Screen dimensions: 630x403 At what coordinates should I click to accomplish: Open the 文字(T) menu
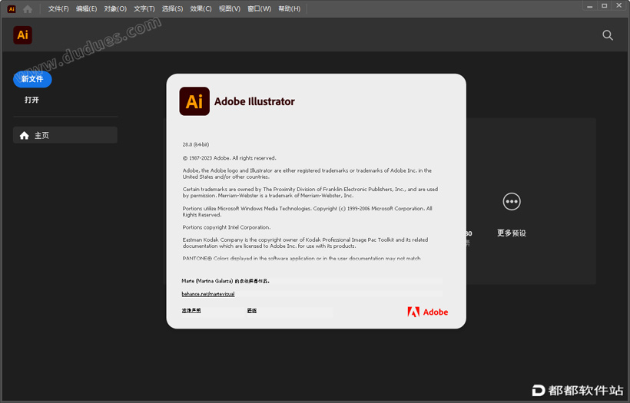pyautogui.click(x=144, y=9)
